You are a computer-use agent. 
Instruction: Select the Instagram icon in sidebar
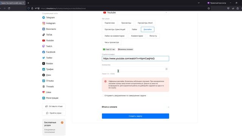pos(44,23)
